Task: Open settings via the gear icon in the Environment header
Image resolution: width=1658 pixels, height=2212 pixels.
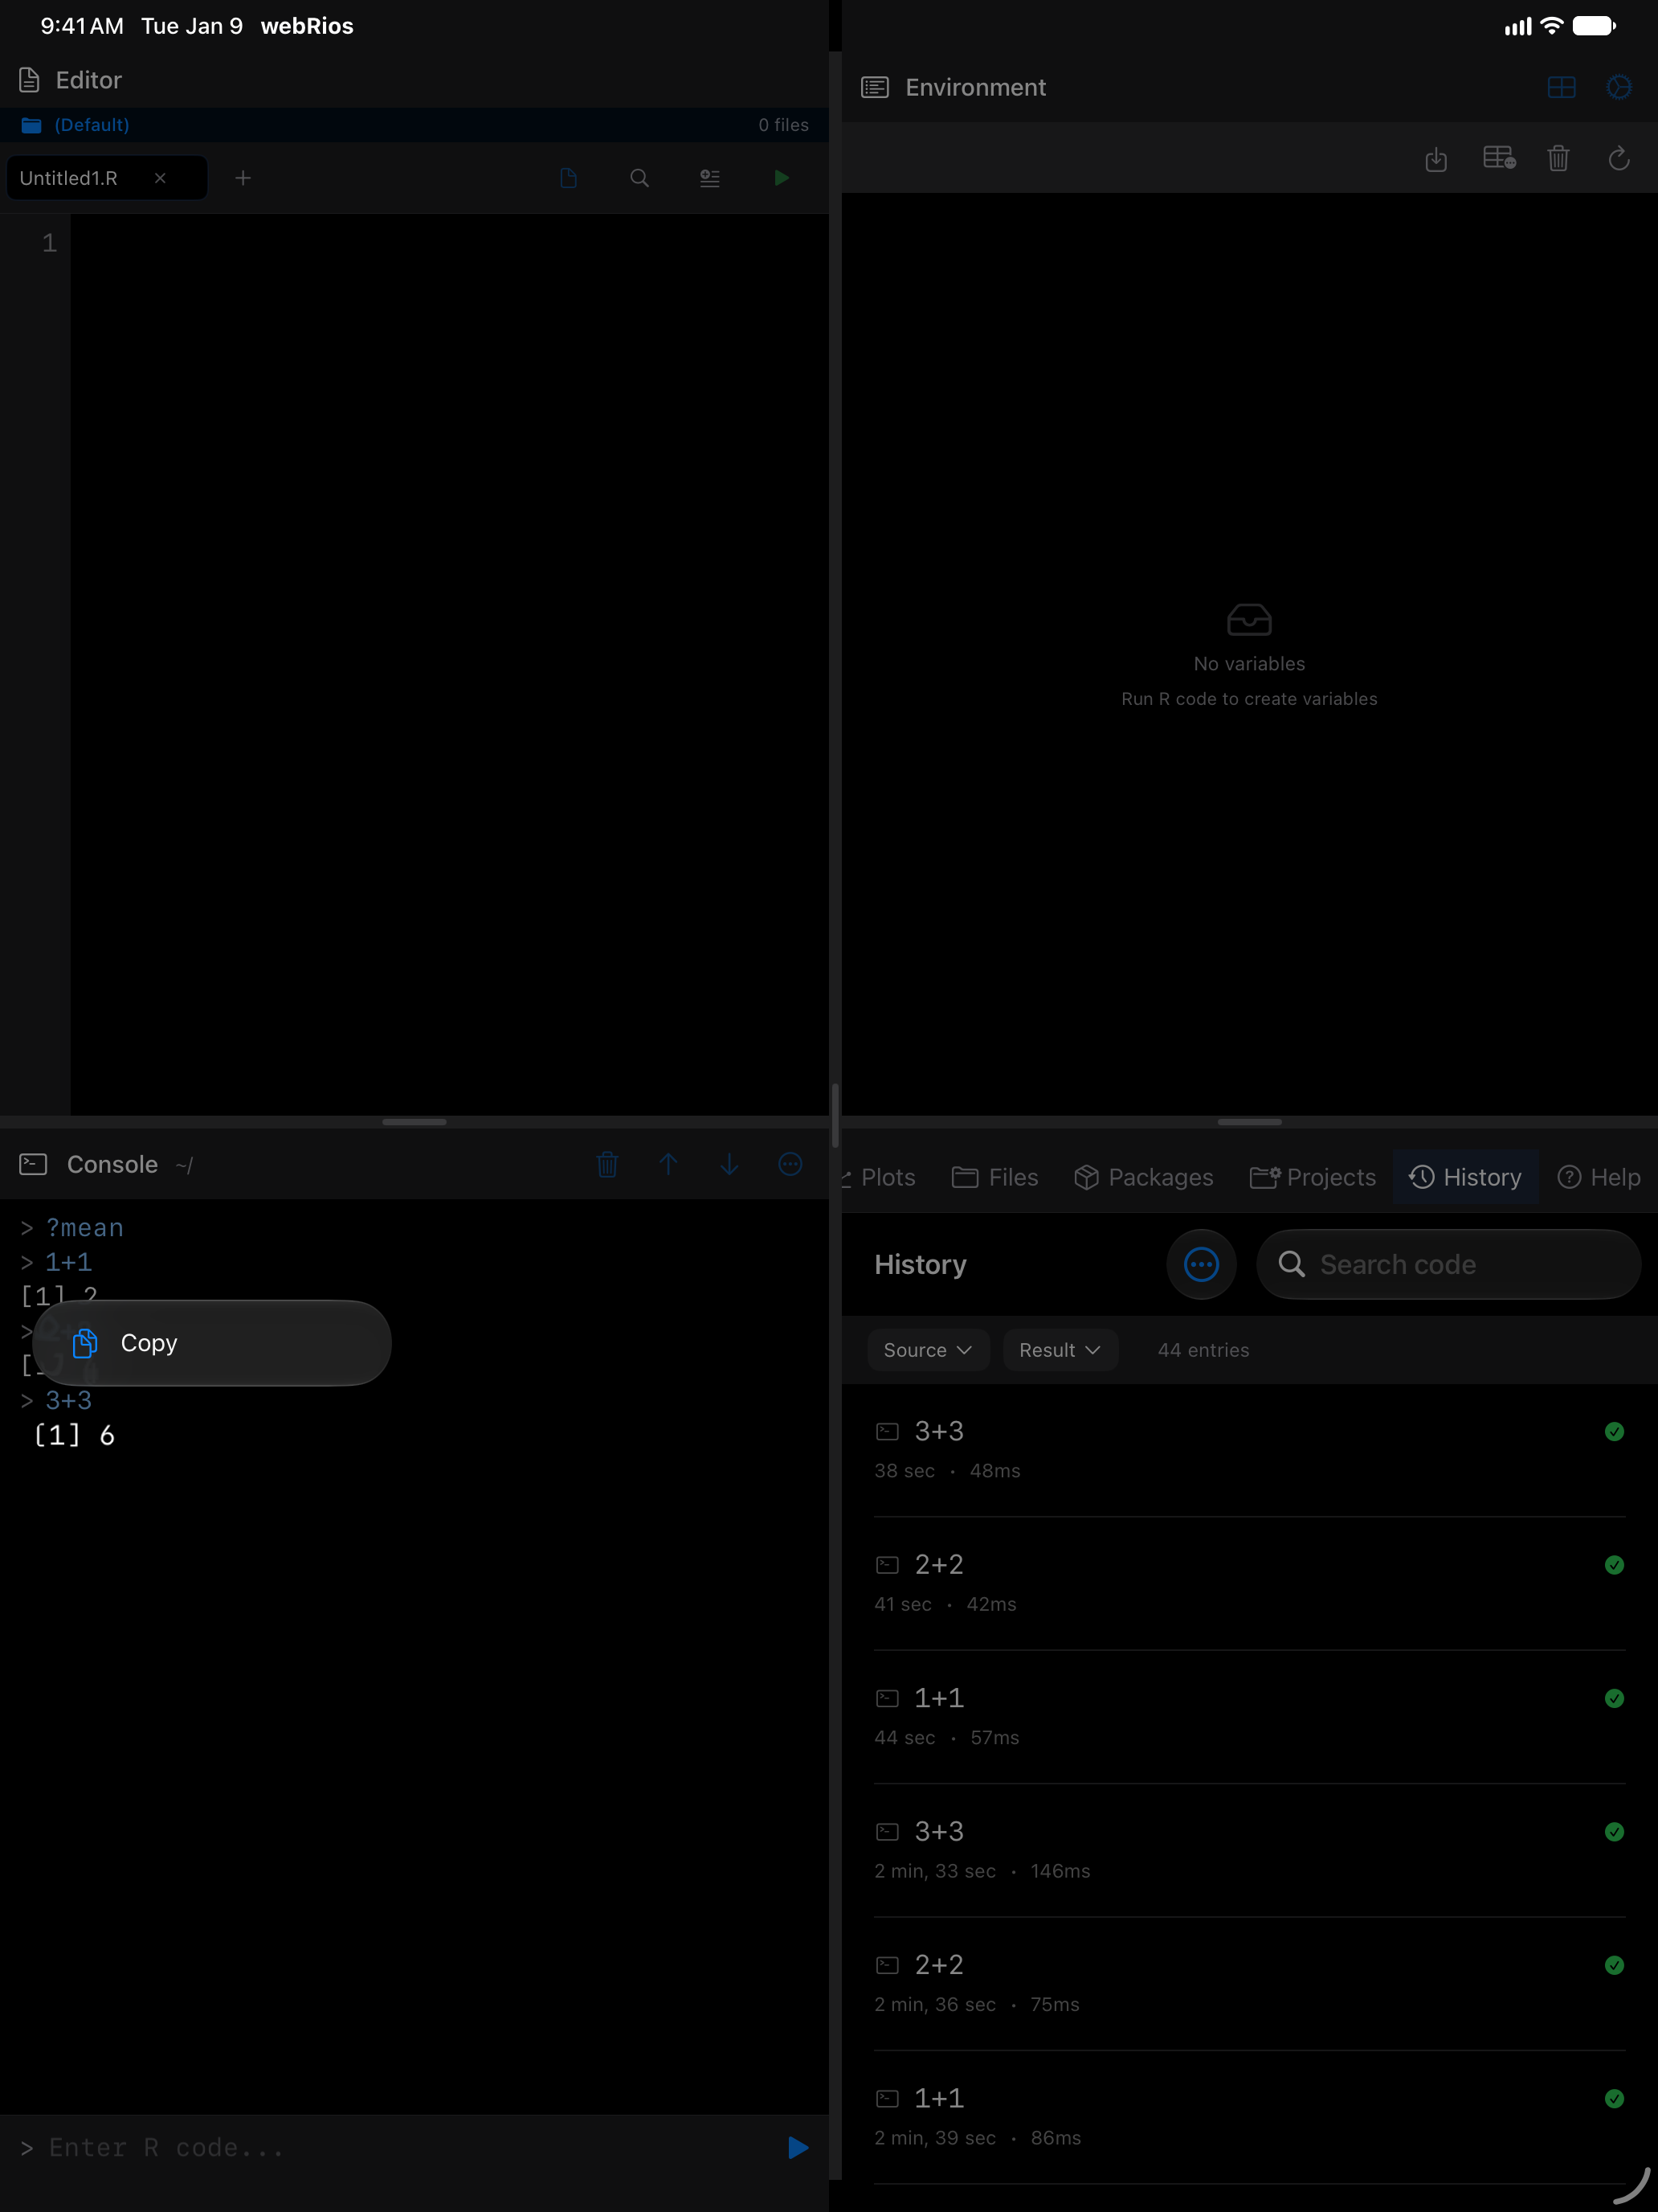Action: [x=1619, y=88]
